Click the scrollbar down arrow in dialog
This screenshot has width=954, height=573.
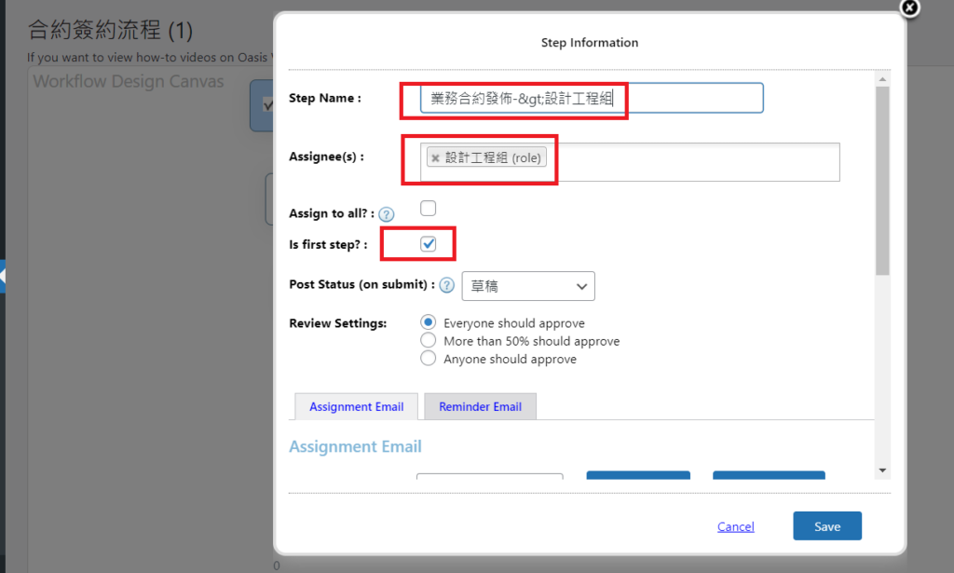pos(882,471)
